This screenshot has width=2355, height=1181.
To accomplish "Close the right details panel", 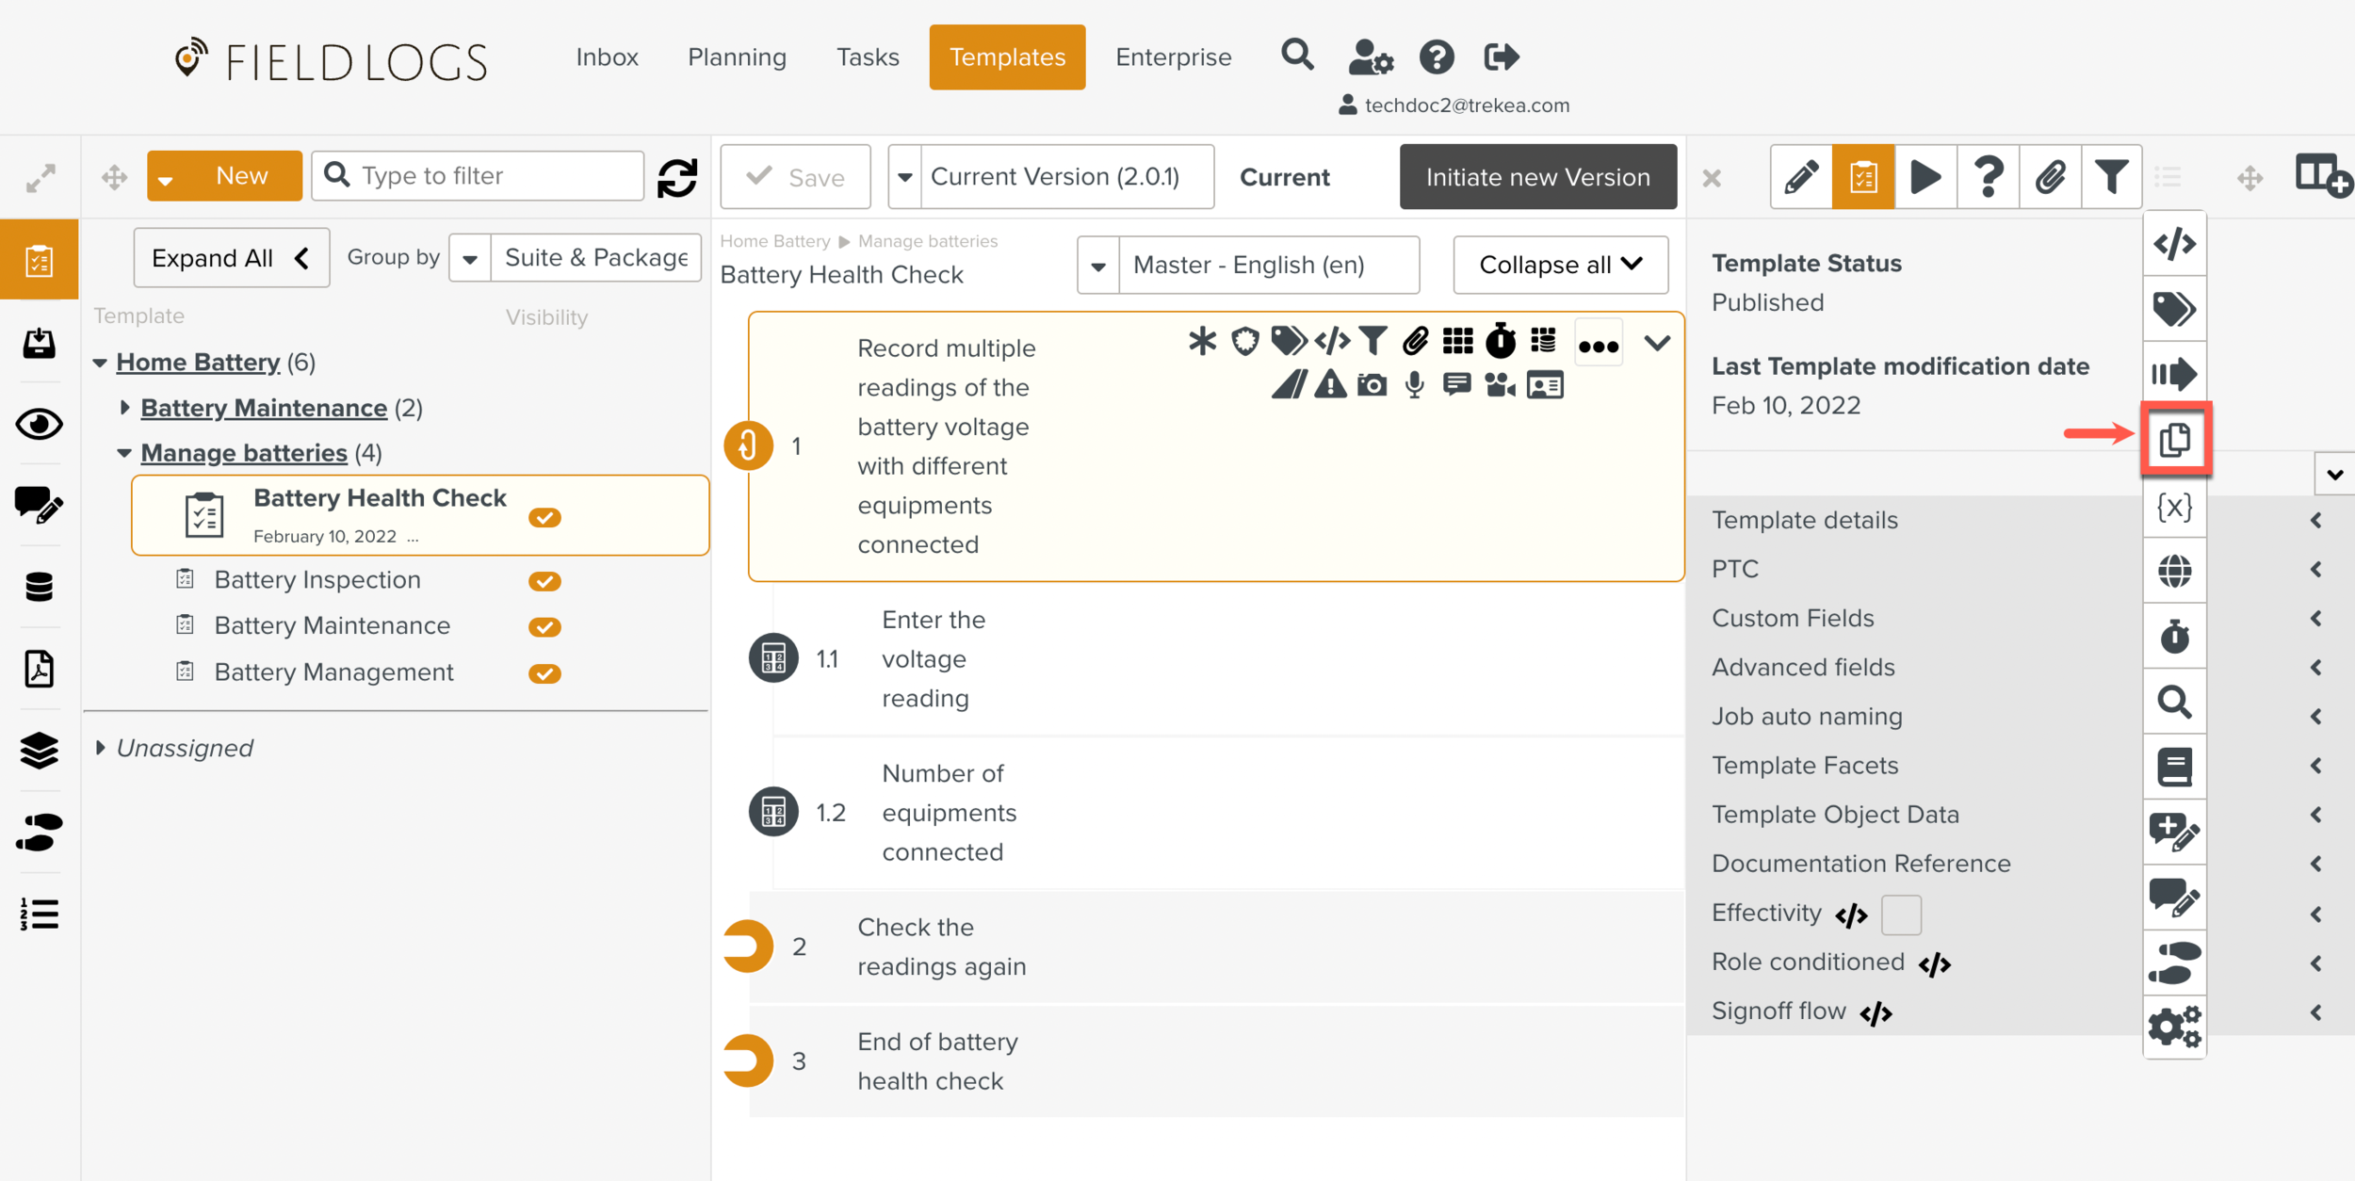I will 1712,177.
